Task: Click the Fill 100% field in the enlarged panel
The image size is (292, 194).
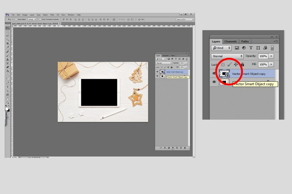Action: (x=263, y=64)
